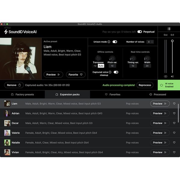Favorite the Natalie preset heart
The image size is (180, 180).
174,142
